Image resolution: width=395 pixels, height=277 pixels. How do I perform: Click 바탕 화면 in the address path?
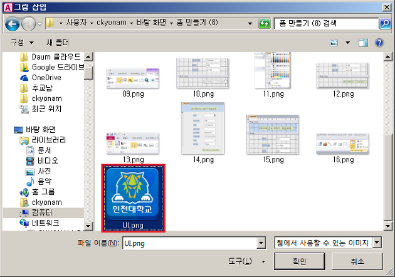(151, 23)
